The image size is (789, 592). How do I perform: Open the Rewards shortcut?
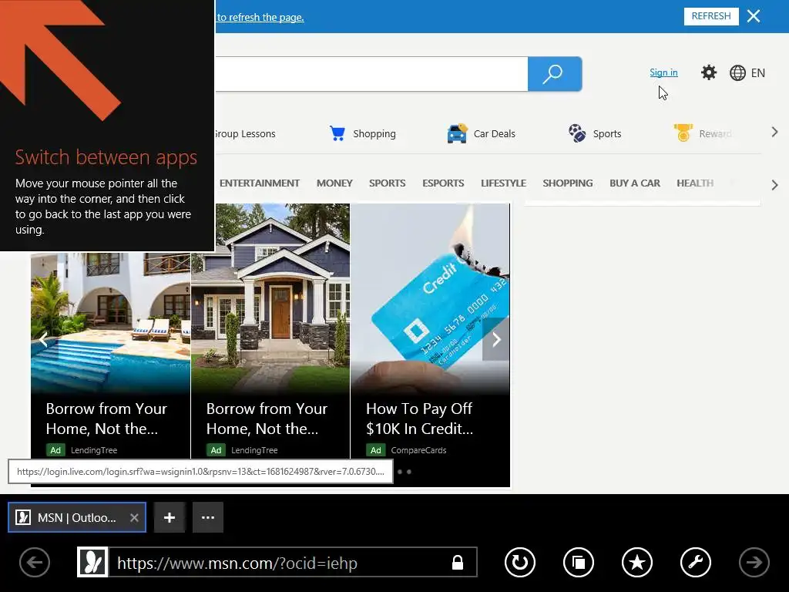[703, 134]
